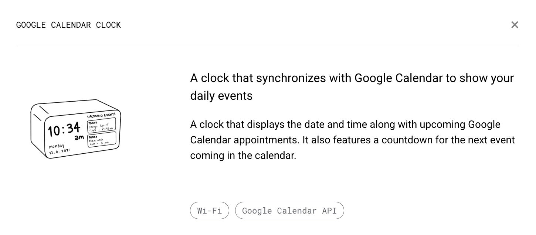536x235 pixels.
Task: Click the 'monday' text in the sketch
Action: pos(56,146)
